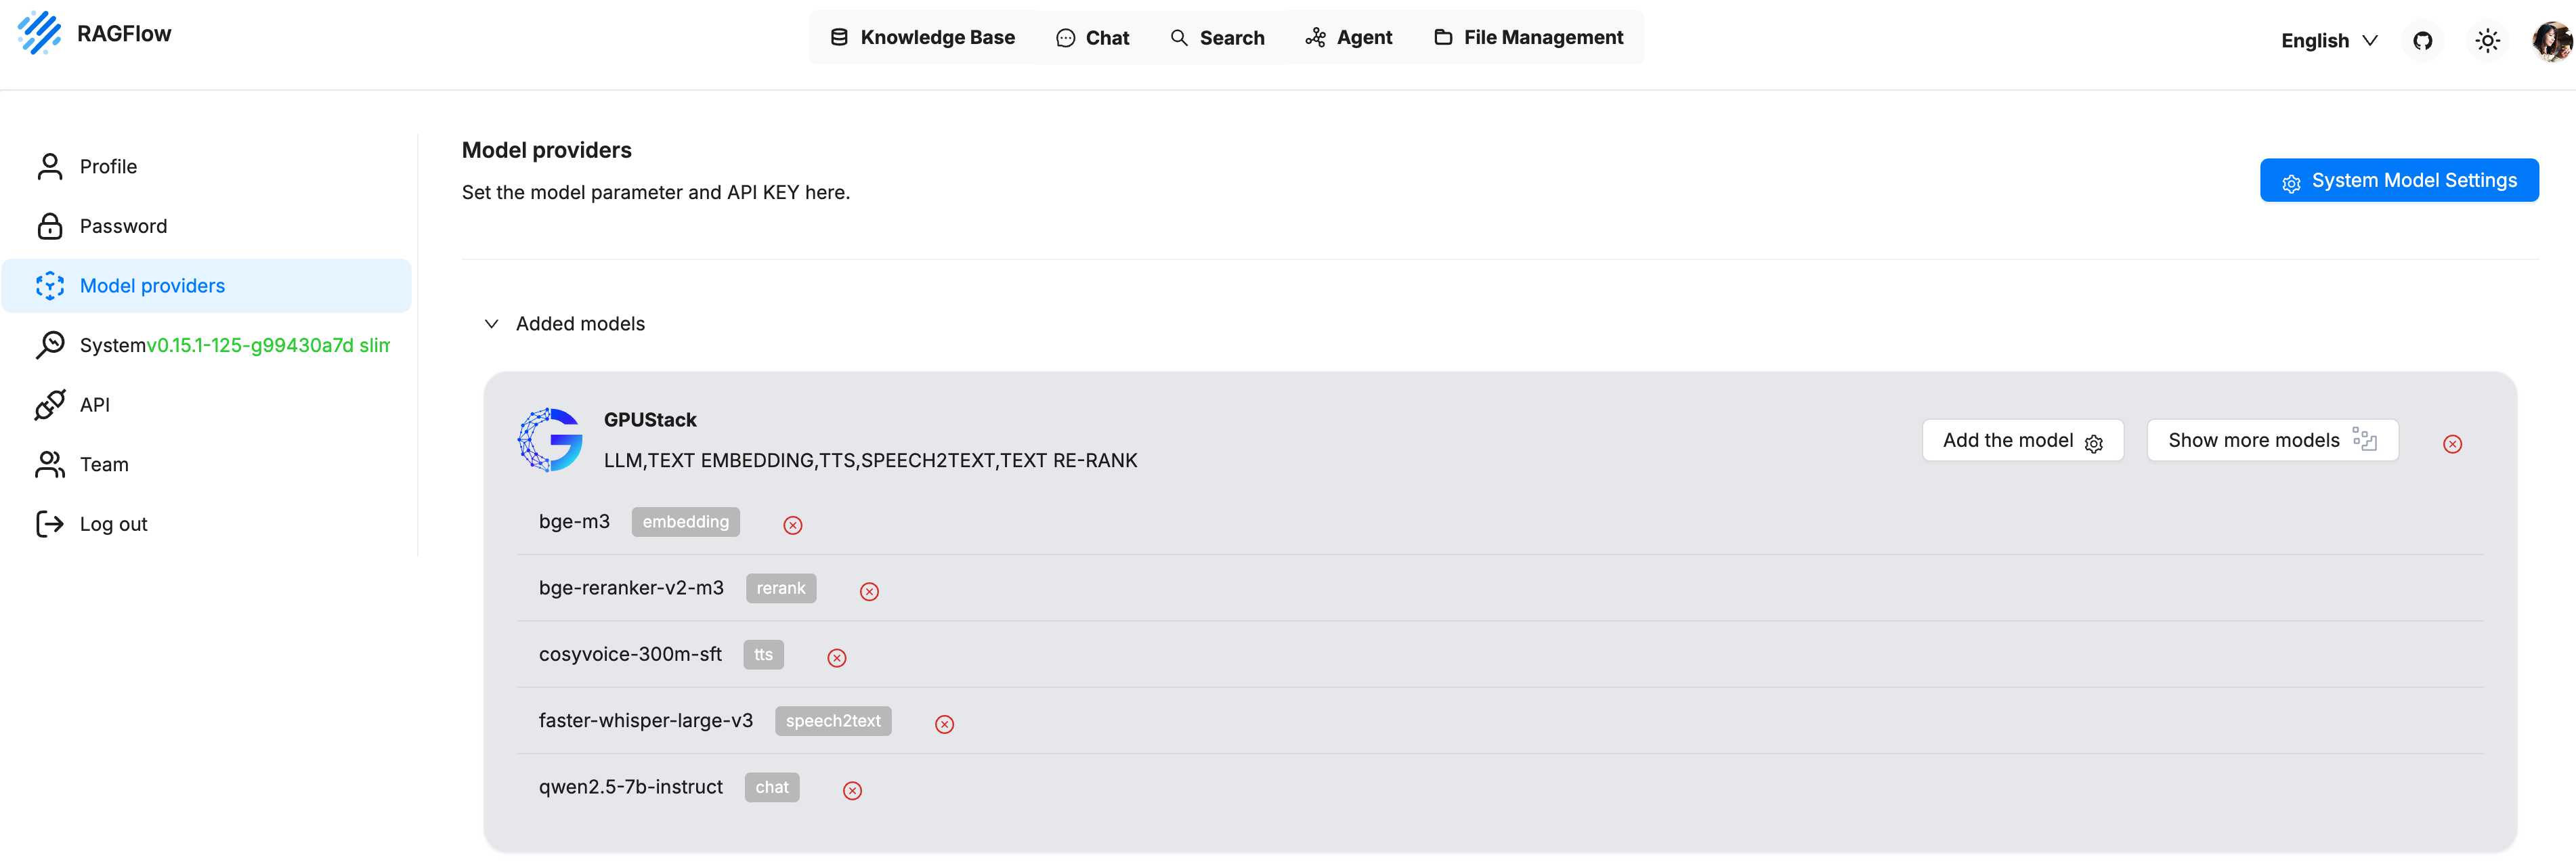Image resolution: width=2576 pixels, height=868 pixels.
Task: Open the API settings page
Action: click(x=94, y=405)
